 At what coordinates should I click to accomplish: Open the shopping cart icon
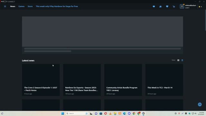point(174,6)
